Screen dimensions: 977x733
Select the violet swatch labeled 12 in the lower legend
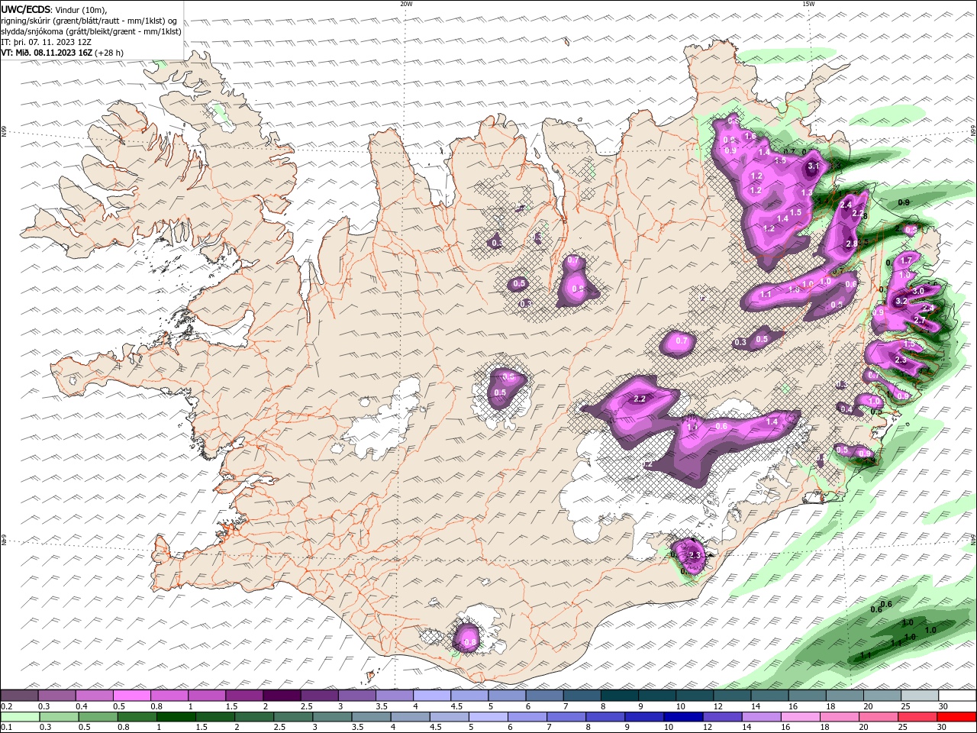(x=722, y=717)
